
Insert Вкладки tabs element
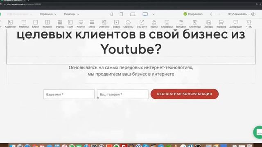(x=181, y=24)
